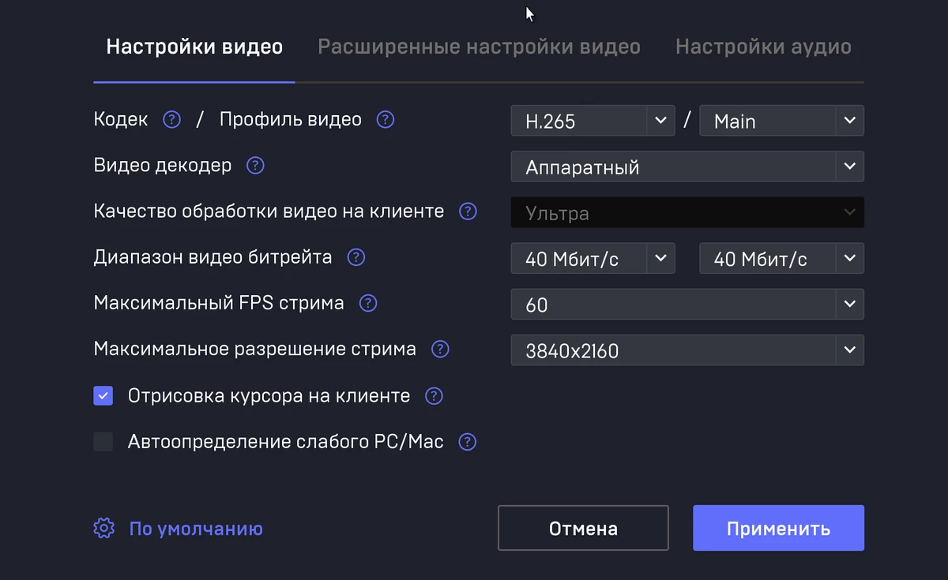
Task: Click the Применить button
Action: (778, 528)
